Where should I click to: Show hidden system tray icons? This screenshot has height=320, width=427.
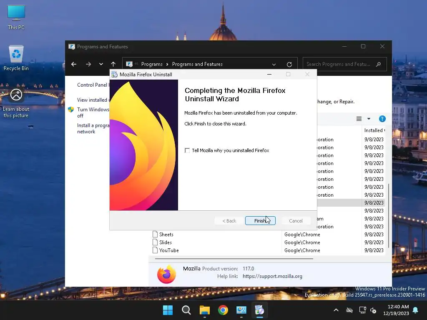[336, 310]
